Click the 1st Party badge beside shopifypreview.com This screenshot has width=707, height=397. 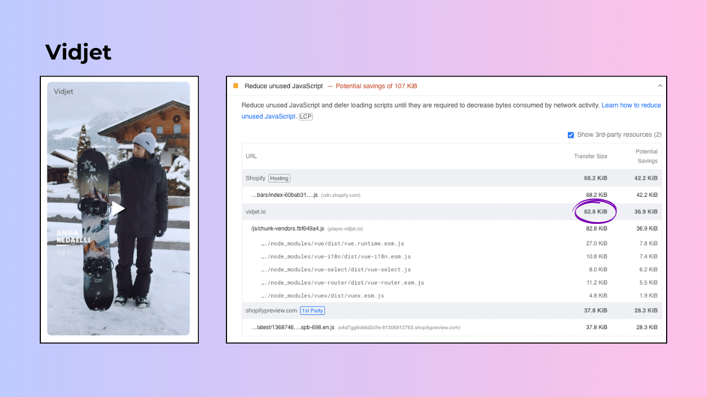312,310
